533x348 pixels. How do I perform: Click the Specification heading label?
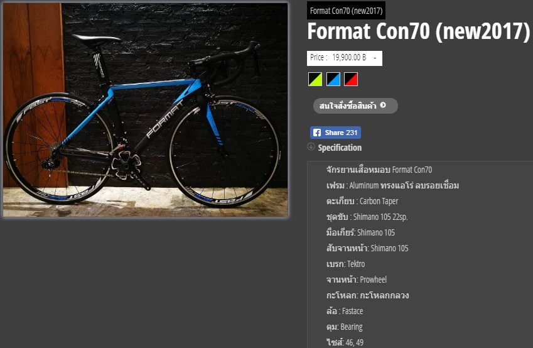pos(340,148)
